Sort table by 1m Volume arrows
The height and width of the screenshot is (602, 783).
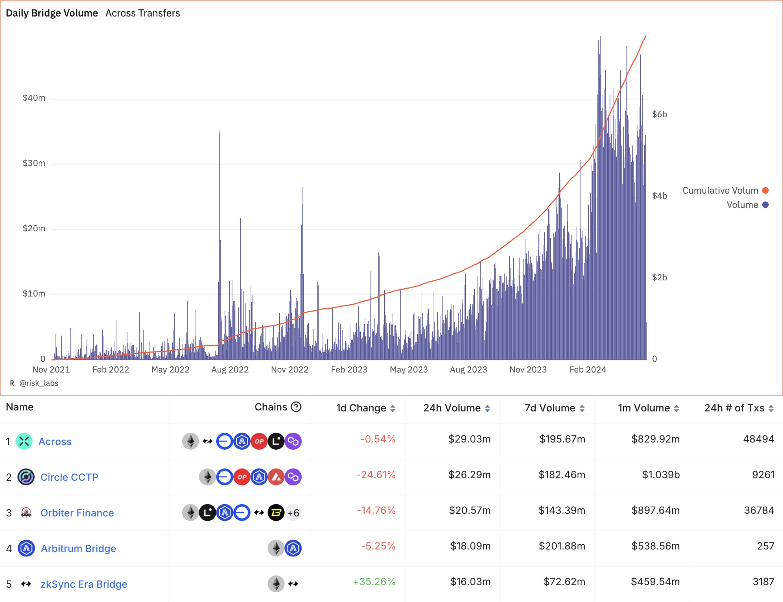coord(677,408)
